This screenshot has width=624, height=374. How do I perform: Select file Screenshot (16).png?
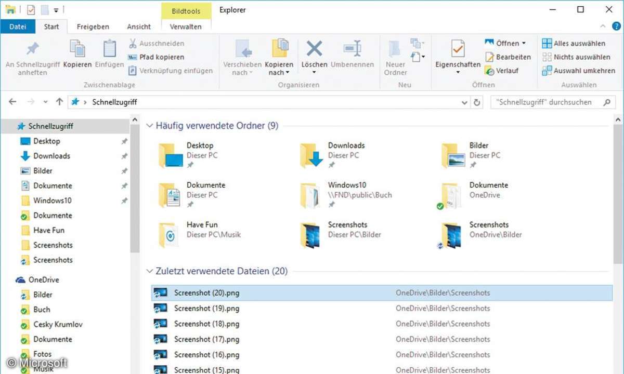click(382, 355)
